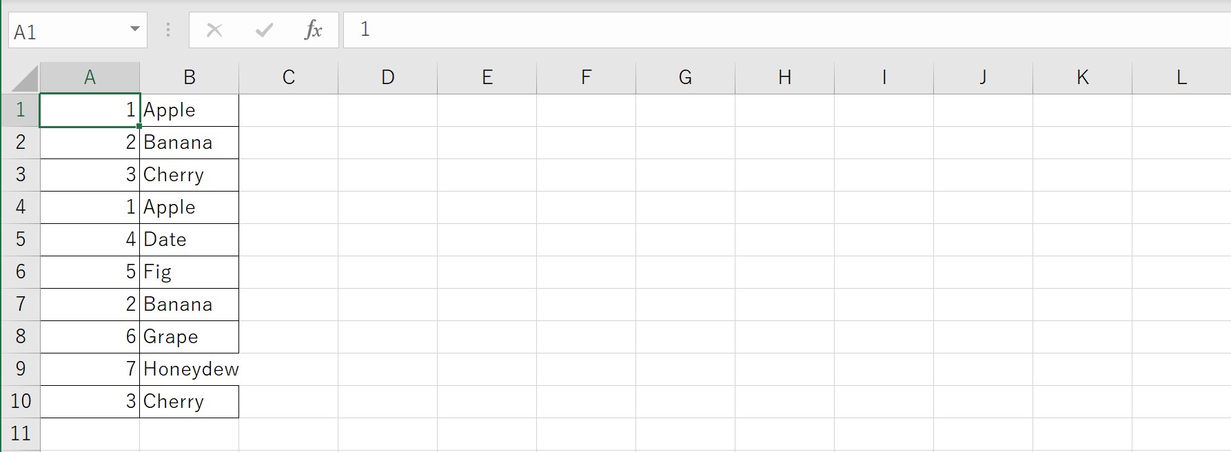Open the Name Box dropdown arrow

click(135, 29)
